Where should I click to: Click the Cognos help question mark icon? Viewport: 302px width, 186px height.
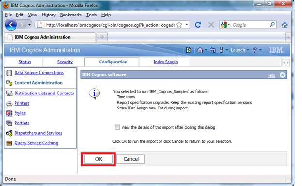click(x=254, y=50)
